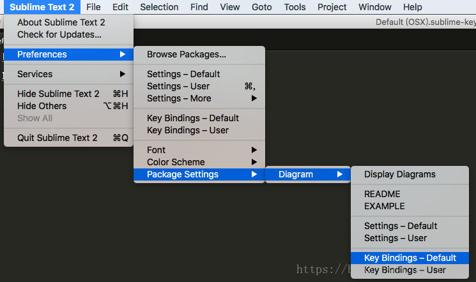Open Settings – Default in Preferences submenu
476x282 pixels.
tap(199, 74)
